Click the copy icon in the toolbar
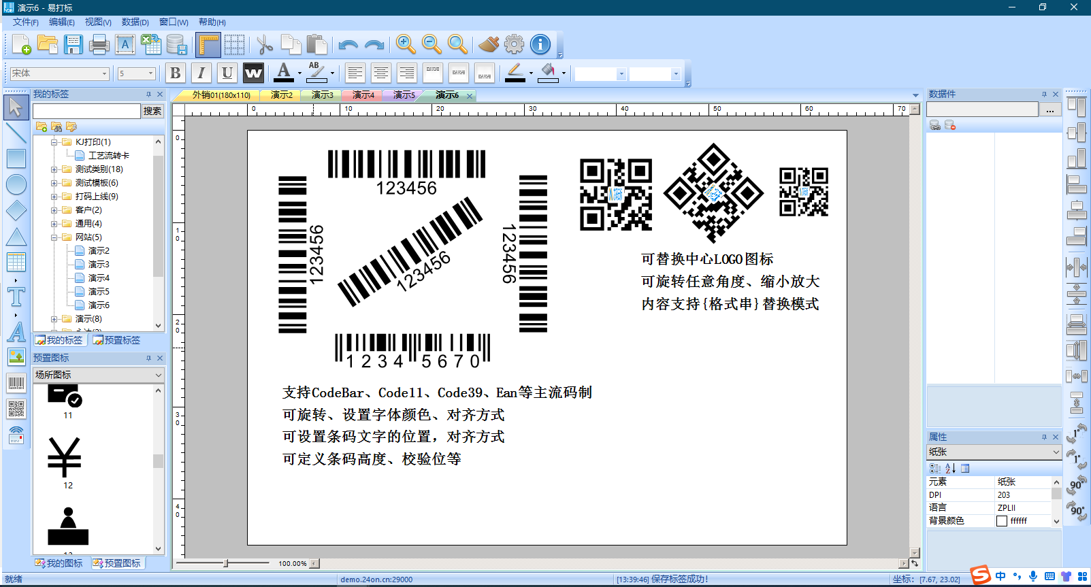1091x587 pixels. point(291,45)
